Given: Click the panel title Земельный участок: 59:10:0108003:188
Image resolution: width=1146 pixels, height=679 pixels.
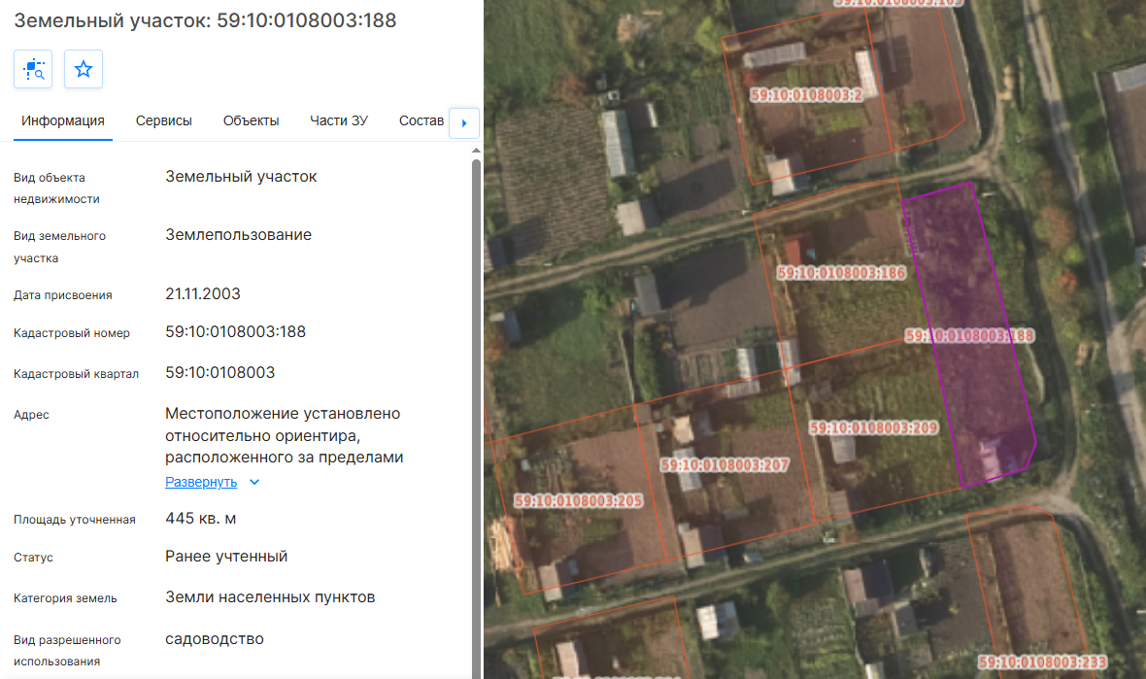Looking at the screenshot, I should coord(205,20).
